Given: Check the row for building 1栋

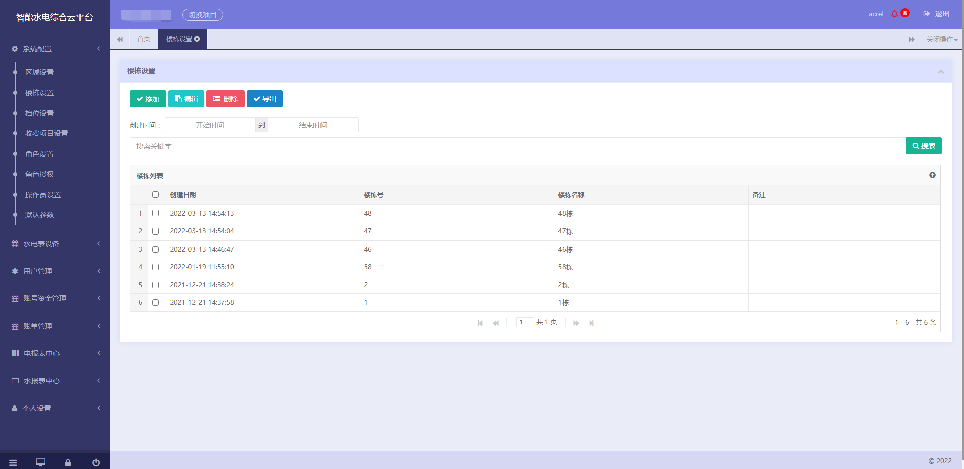Looking at the screenshot, I should pos(156,303).
